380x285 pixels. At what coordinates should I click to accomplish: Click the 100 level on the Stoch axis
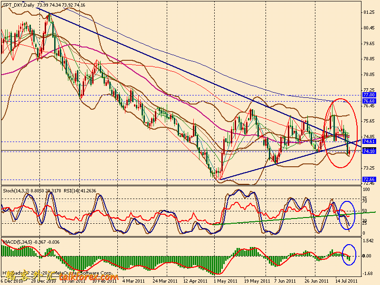coord(366,189)
